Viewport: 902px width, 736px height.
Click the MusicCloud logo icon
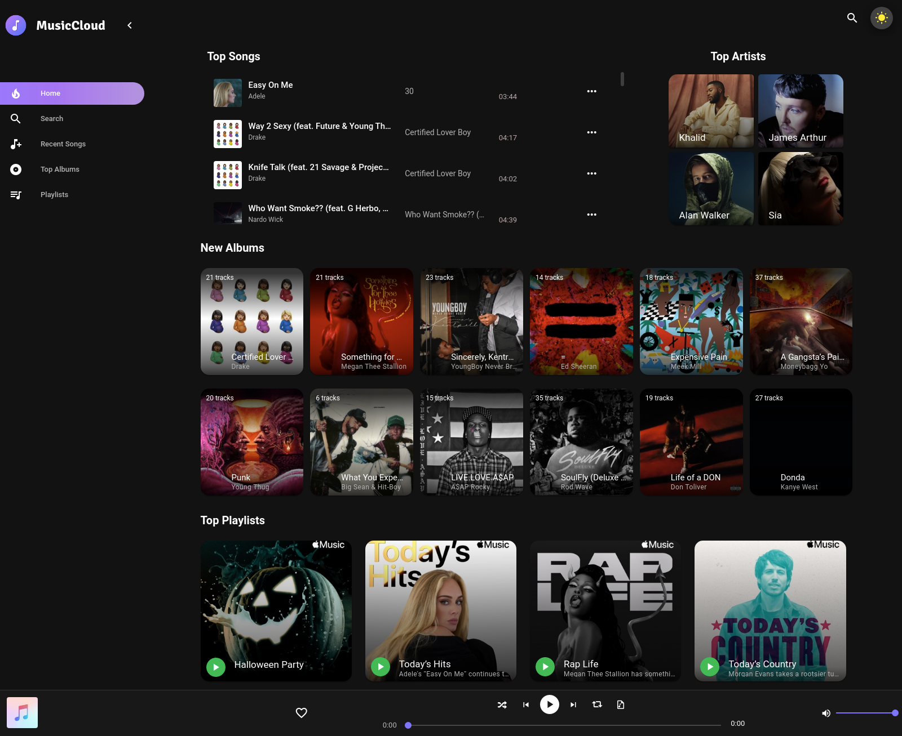16,25
